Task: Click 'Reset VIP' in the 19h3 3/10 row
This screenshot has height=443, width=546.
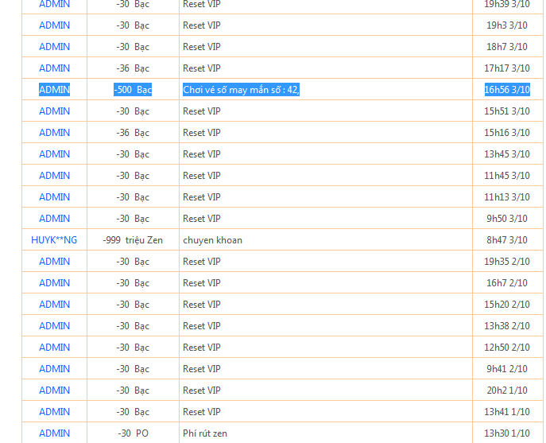Action: coord(202,25)
